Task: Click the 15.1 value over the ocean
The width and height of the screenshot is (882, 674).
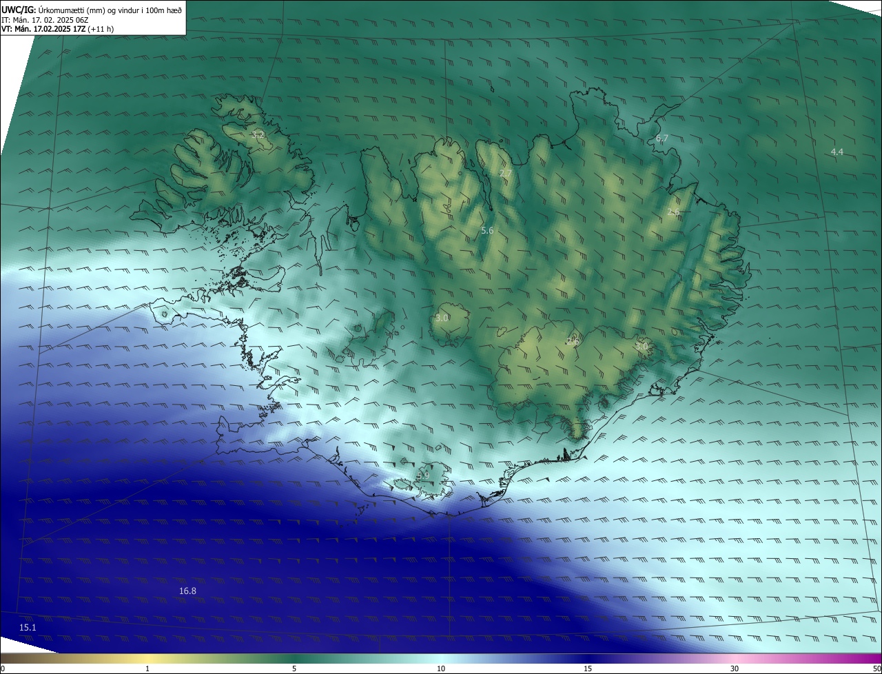Action: [x=28, y=628]
